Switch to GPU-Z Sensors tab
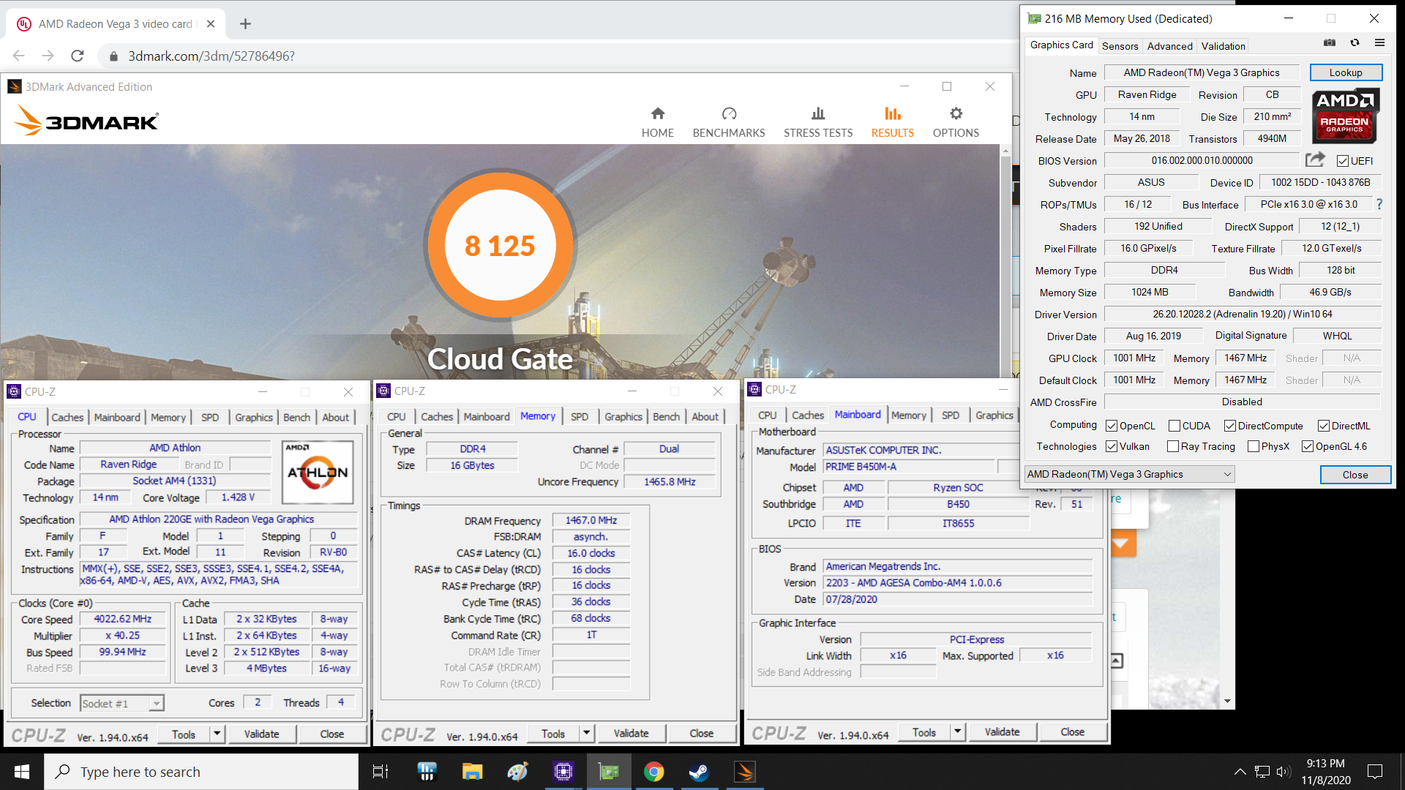Image resolution: width=1405 pixels, height=790 pixels. pyautogui.click(x=1120, y=46)
